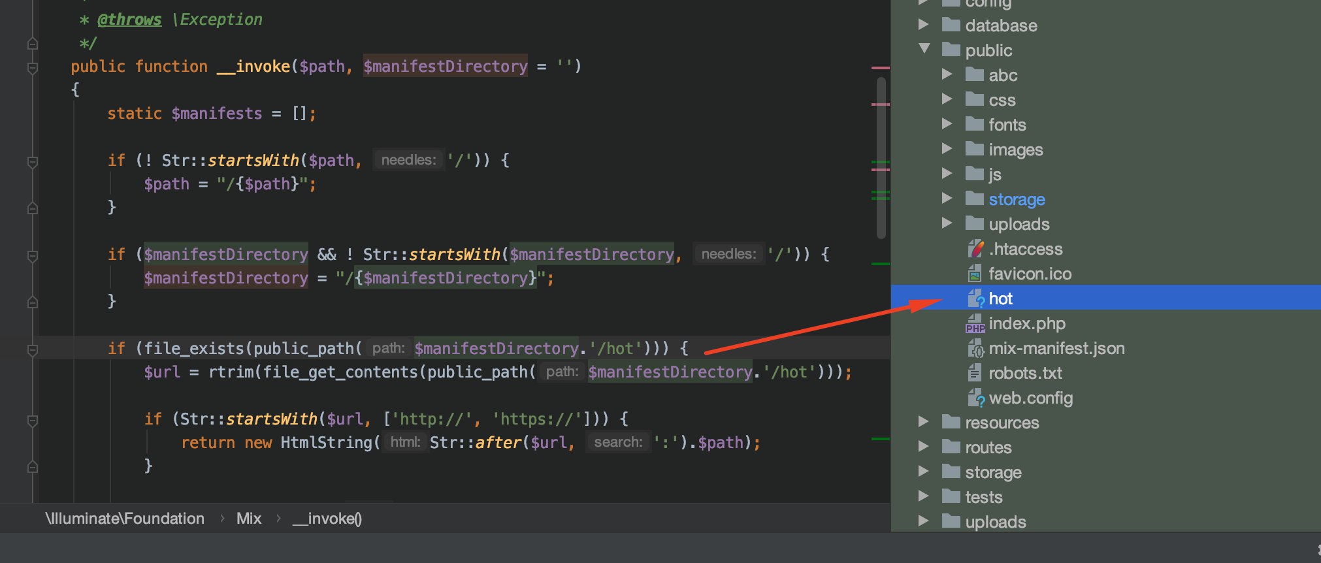The width and height of the screenshot is (1321, 563).
Task: Place cursor on static $manifests line
Action: click(x=212, y=114)
